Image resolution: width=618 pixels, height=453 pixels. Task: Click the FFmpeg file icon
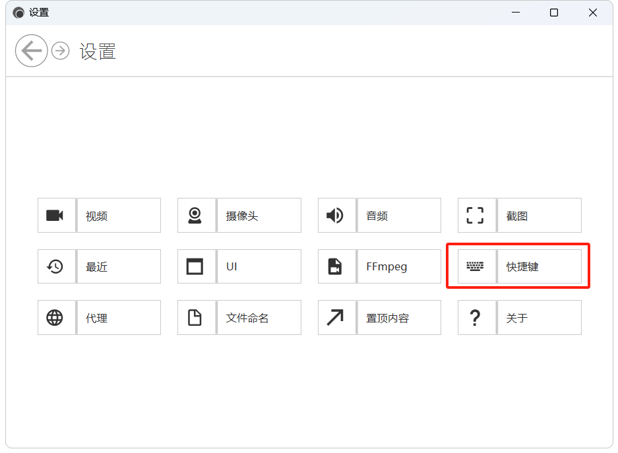(335, 266)
